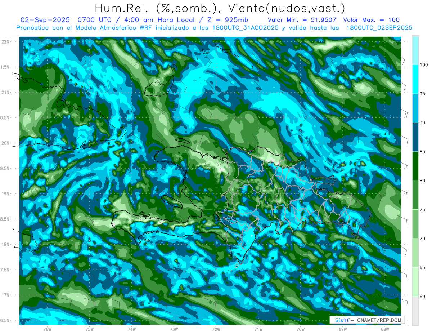Click the legend value 80

(x=423, y=181)
